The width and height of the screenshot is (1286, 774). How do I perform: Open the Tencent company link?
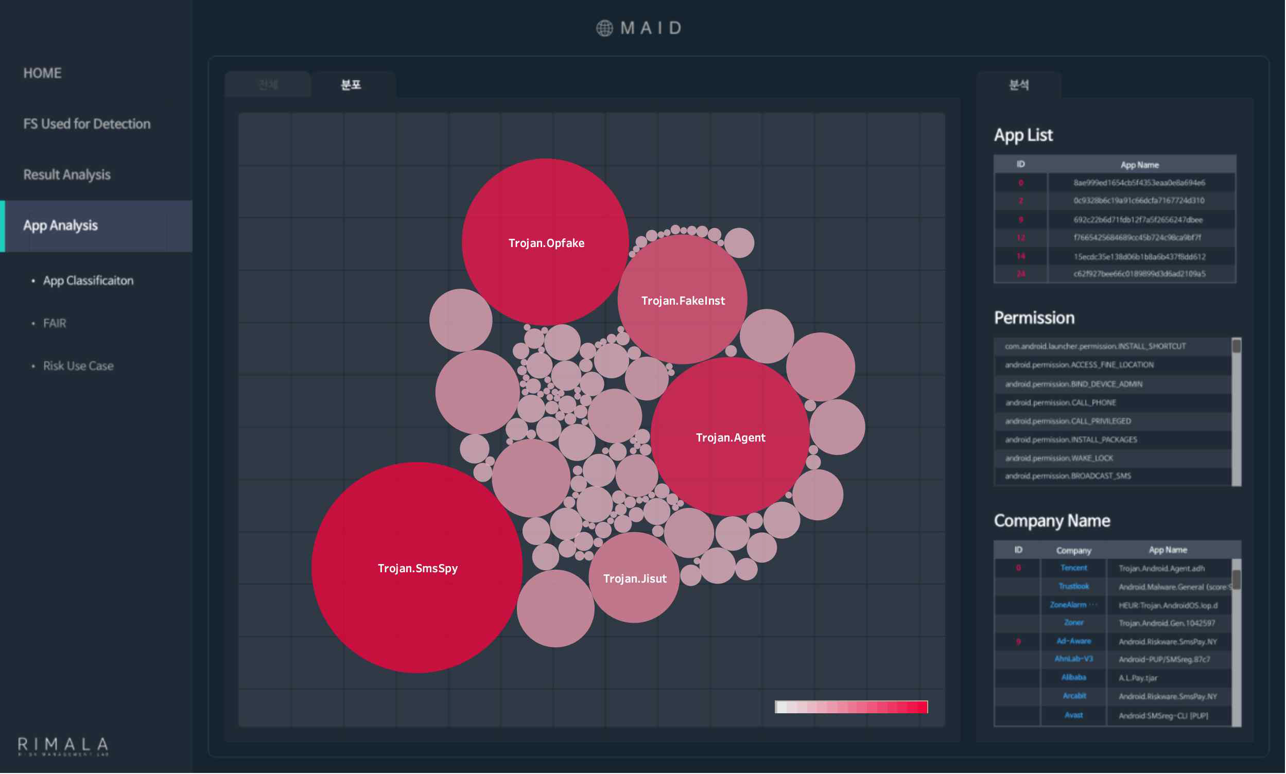[x=1073, y=569]
